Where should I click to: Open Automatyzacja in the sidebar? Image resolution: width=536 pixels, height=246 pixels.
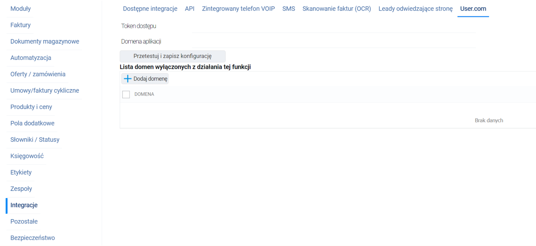(x=31, y=58)
